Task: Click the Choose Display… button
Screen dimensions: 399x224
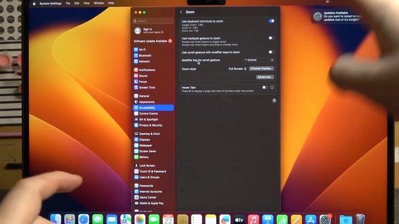Action: (x=262, y=68)
